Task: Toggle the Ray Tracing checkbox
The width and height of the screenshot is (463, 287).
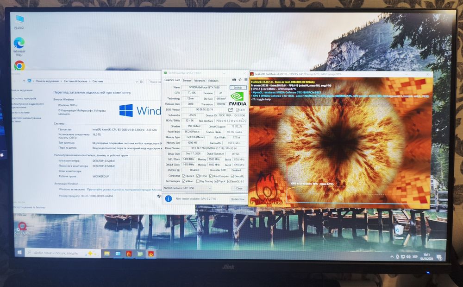Action: click(198, 181)
